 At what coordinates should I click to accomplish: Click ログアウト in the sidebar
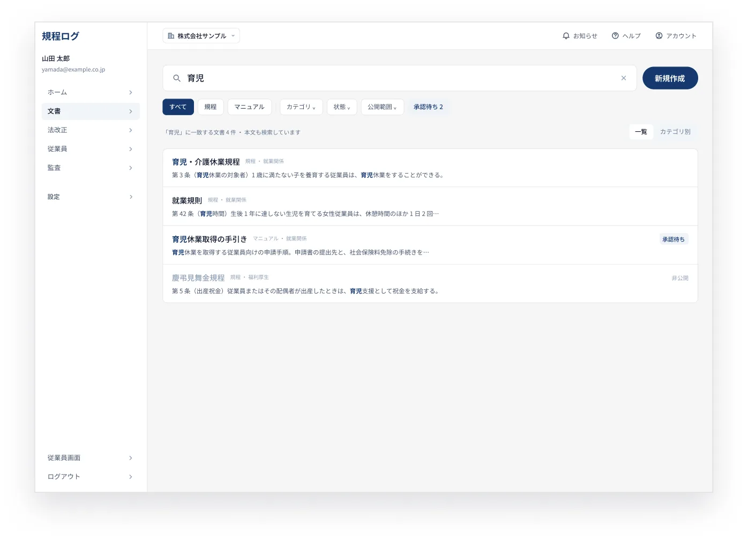click(91, 477)
